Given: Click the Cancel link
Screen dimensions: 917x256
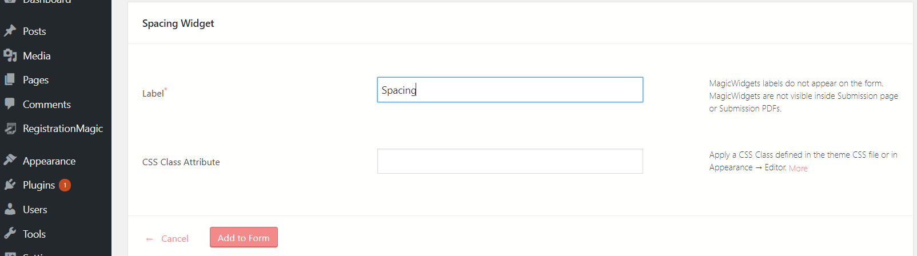Looking at the screenshot, I should coord(174,239).
